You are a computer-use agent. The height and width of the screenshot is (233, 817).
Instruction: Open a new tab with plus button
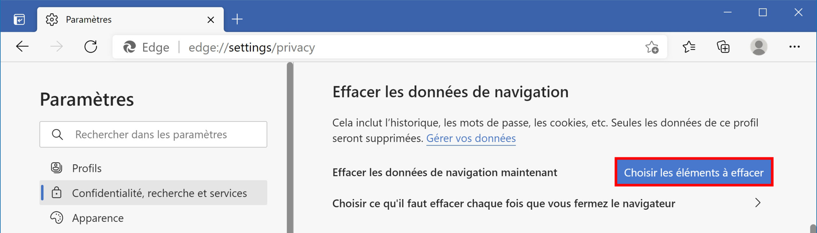pos(237,19)
